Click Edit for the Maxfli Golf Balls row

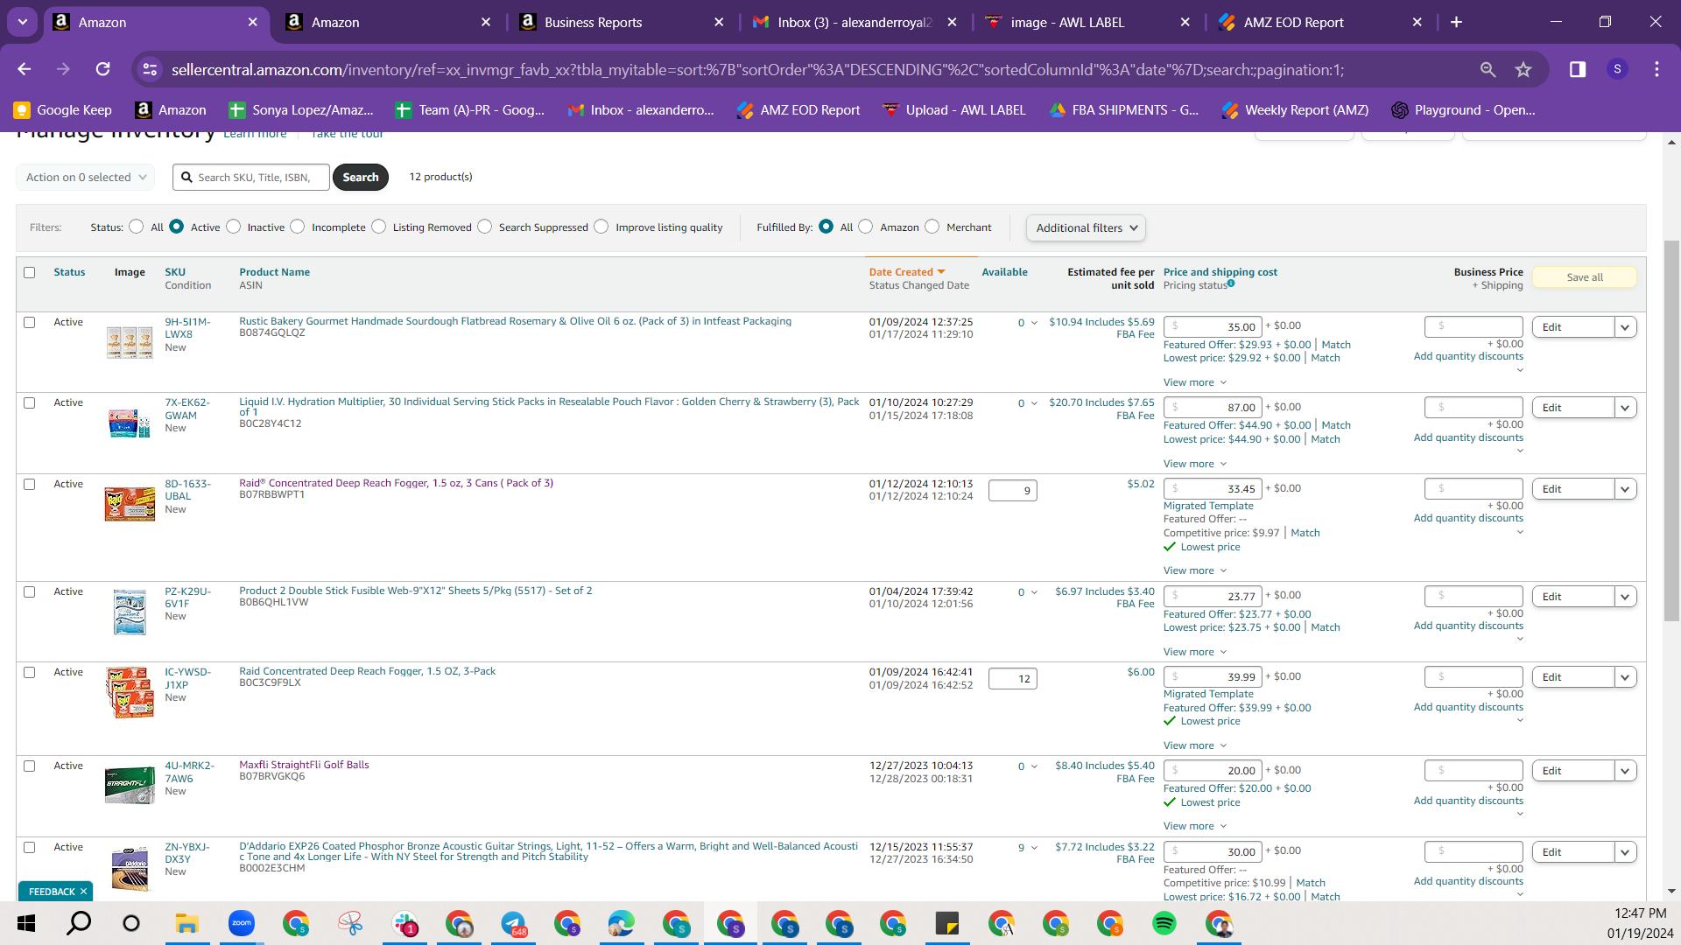coord(1573,771)
